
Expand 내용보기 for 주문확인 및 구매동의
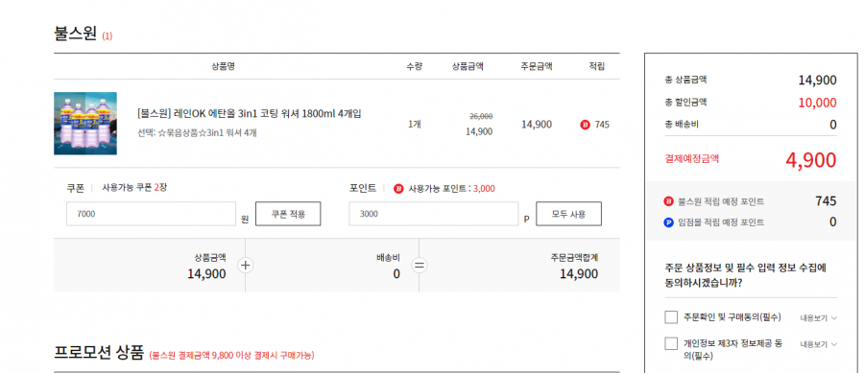pos(818,318)
